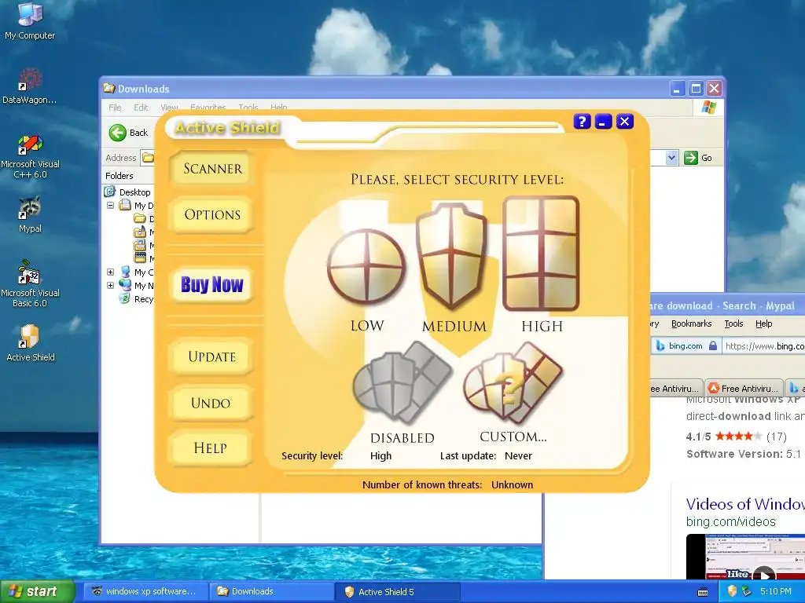This screenshot has width=805, height=603.
Task: Switch to the Free Antiviru... tab with orange icon
Action: [x=744, y=388]
